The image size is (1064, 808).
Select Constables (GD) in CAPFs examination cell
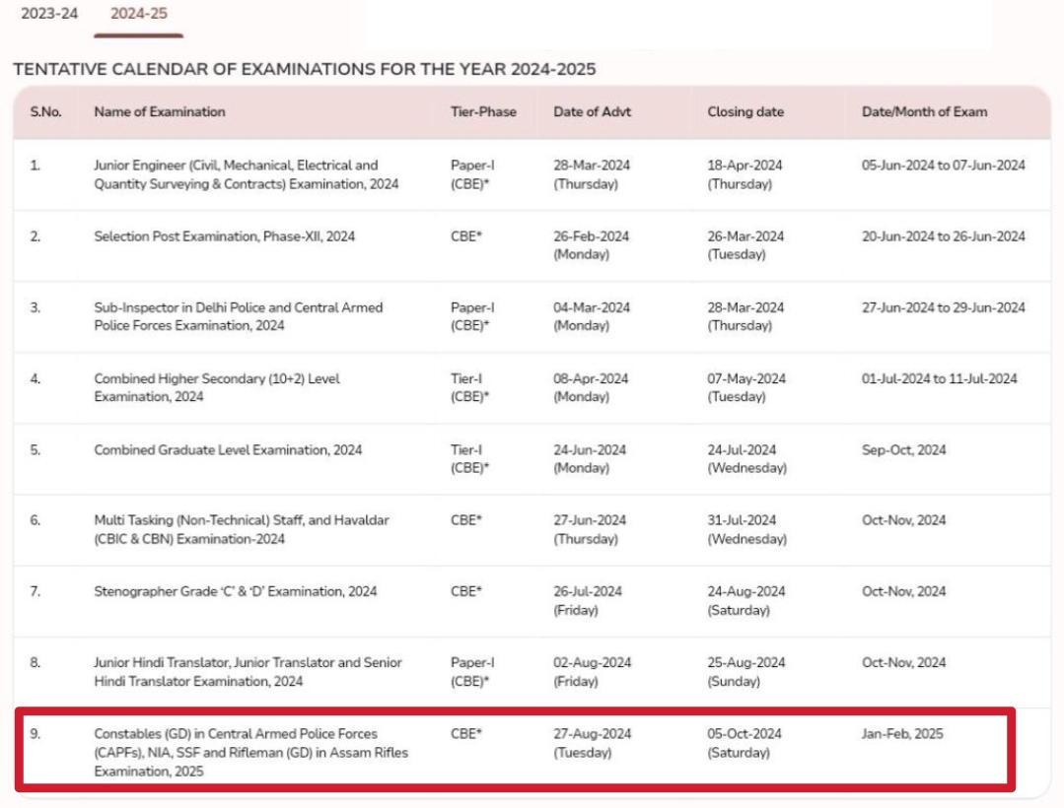click(251, 753)
